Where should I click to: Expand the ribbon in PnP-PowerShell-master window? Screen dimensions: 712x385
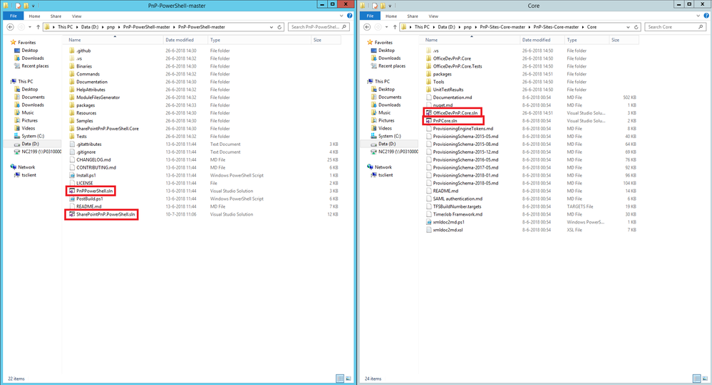click(342, 16)
